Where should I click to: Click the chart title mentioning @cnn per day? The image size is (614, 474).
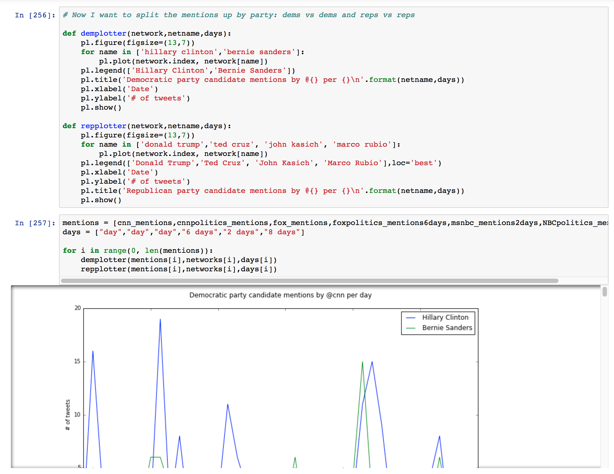pos(280,295)
